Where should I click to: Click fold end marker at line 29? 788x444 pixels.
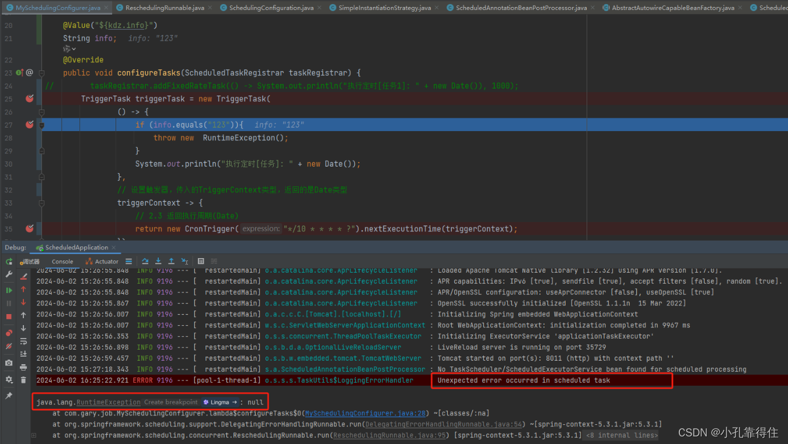41,151
